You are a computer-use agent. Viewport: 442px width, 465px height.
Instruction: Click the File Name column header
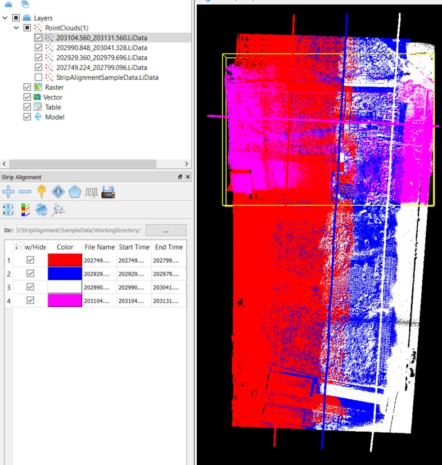(100, 247)
